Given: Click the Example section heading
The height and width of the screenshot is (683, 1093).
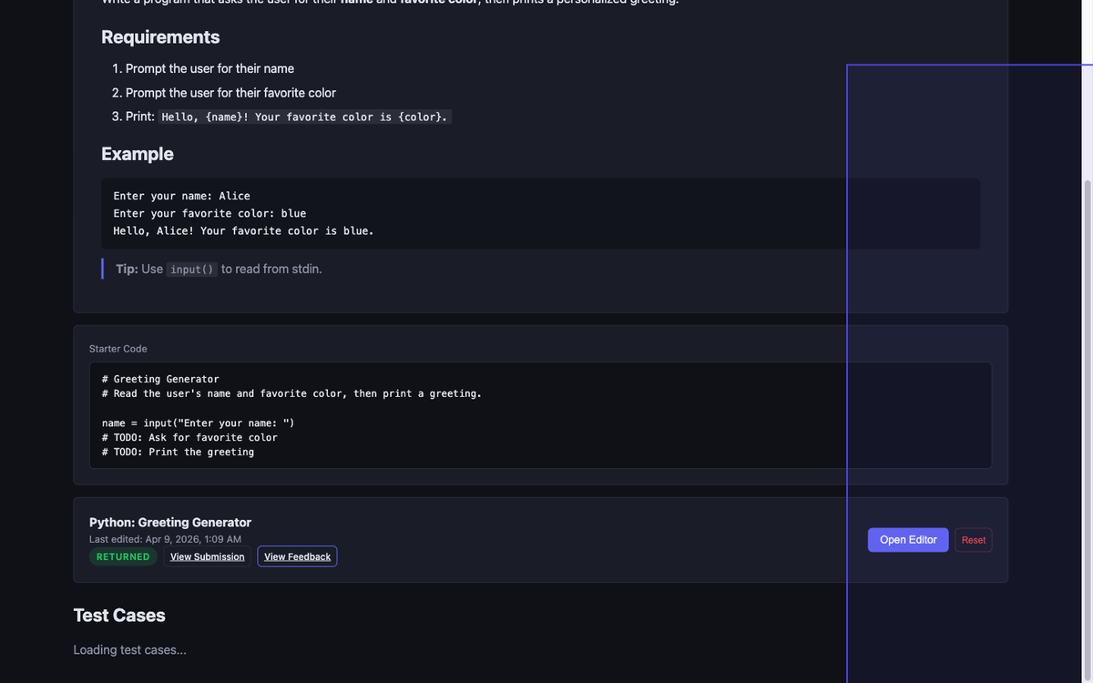Looking at the screenshot, I should coord(138,154).
